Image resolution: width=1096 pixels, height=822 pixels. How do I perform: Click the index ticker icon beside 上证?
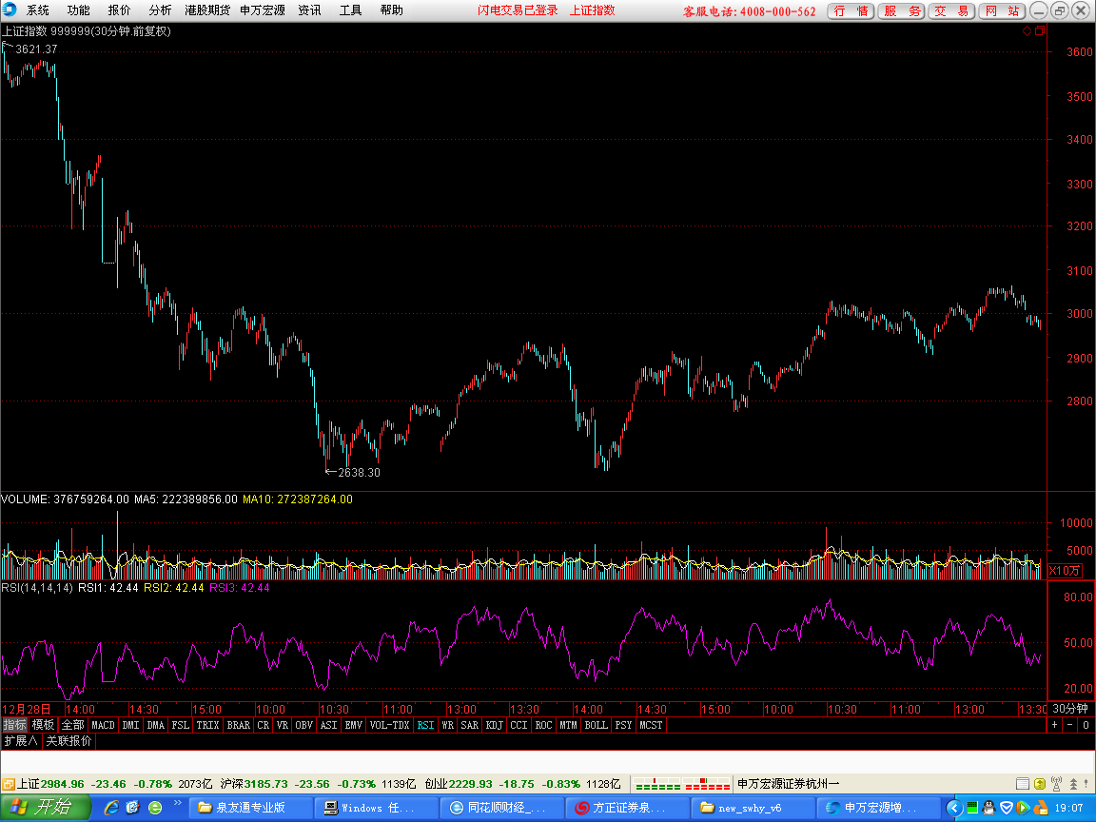pyautogui.click(x=9, y=784)
